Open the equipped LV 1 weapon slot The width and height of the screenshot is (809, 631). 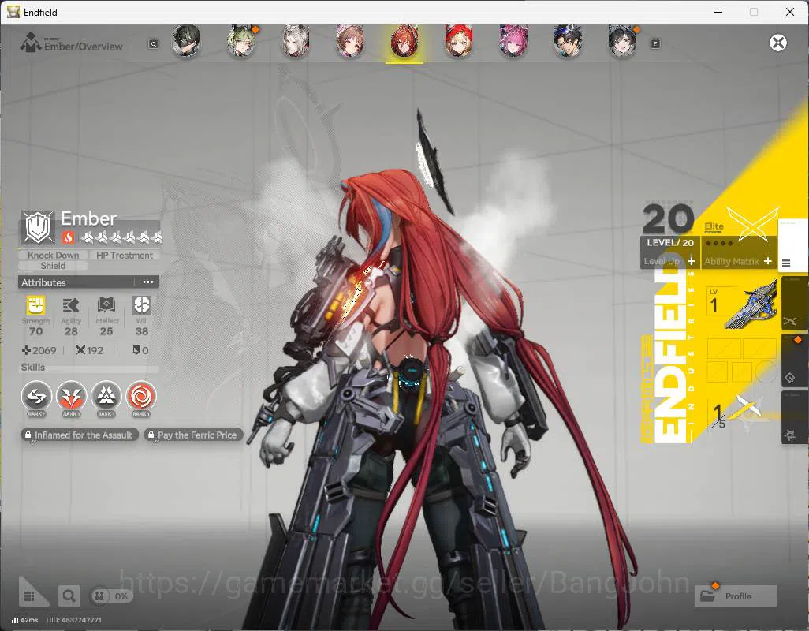(x=741, y=306)
